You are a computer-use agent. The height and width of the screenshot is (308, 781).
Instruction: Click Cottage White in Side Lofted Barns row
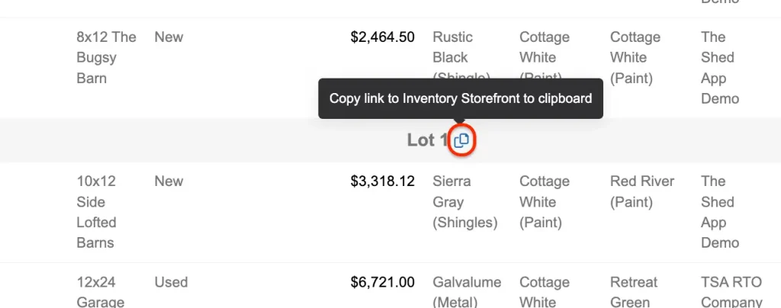click(x=544, y=202)
